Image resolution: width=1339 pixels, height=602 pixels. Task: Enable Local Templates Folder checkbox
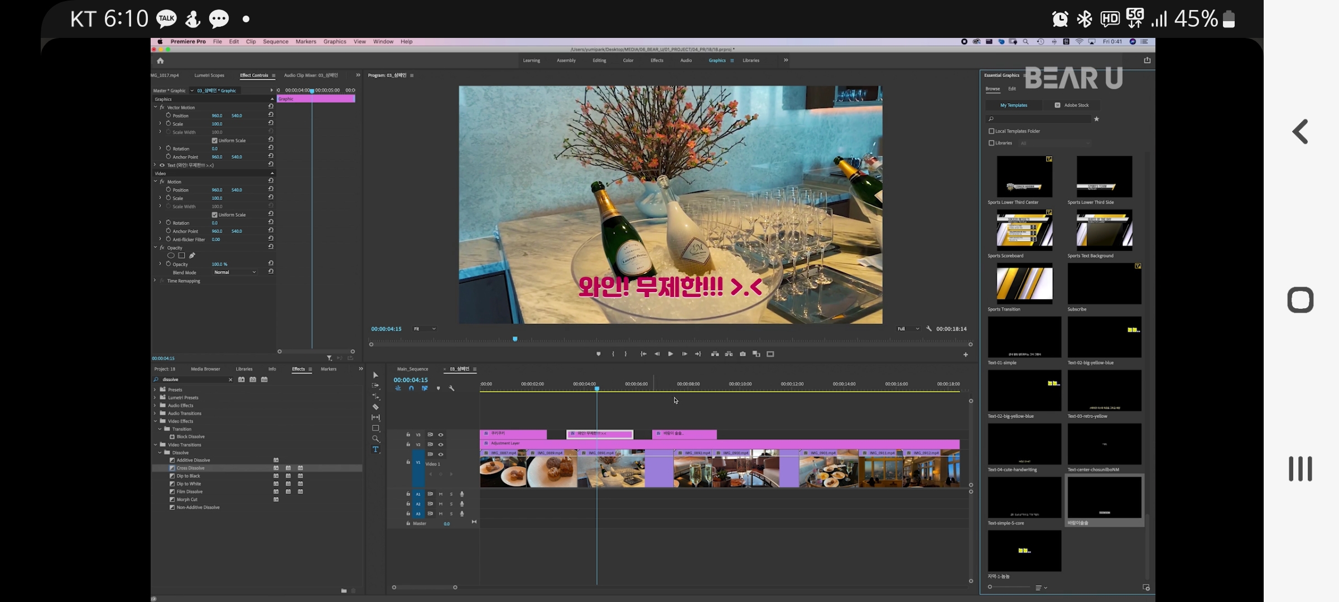pyautogui.click(x=991, y=132)
